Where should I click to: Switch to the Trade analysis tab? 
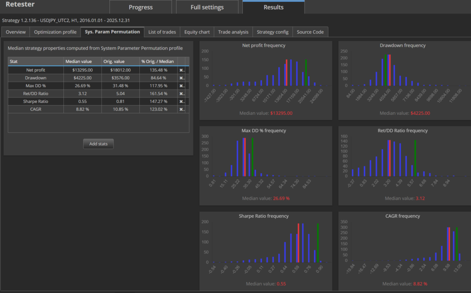pos(233,32)
